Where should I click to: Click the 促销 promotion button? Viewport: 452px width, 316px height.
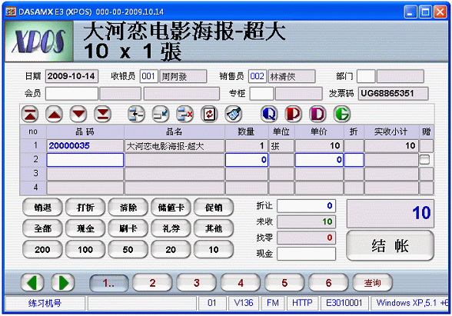coord(214,208)
